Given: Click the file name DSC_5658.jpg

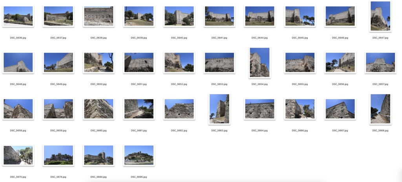Looking at the screenshot, I should [x=18, y=131].
